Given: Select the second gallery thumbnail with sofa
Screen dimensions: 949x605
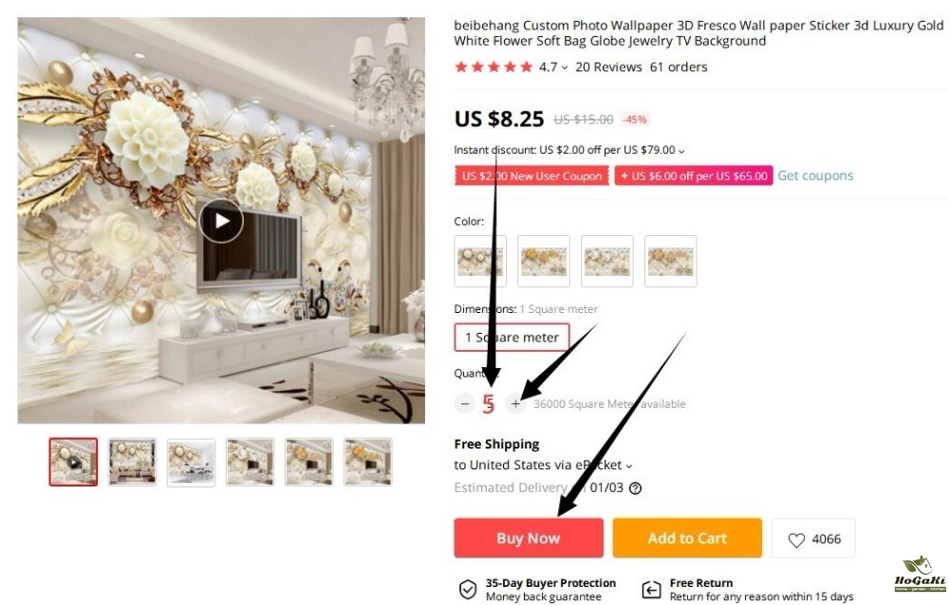Looking at the screenshot, I should pyautogui.click(x=132, y=462).
